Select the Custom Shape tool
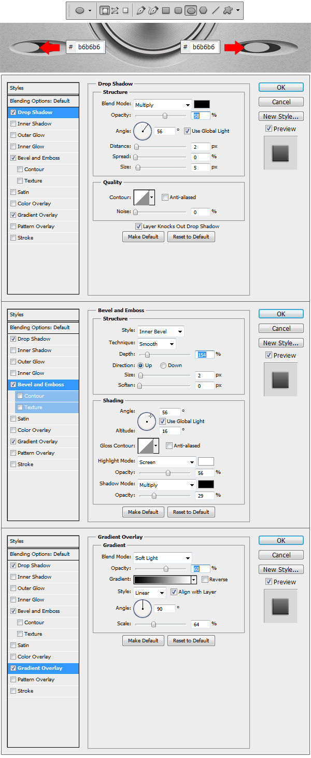This screenshot has height=758, width=311. point(227,10)
